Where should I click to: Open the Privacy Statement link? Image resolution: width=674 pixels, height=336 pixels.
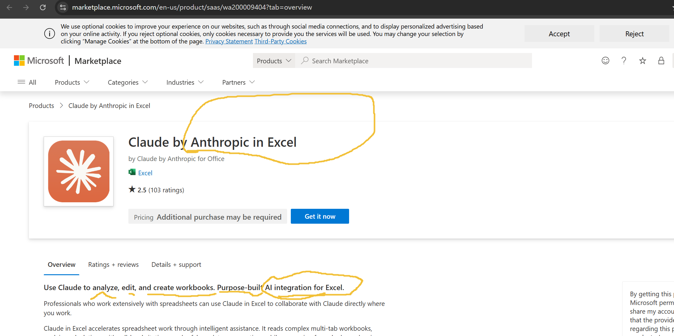(x=229, y=41)
